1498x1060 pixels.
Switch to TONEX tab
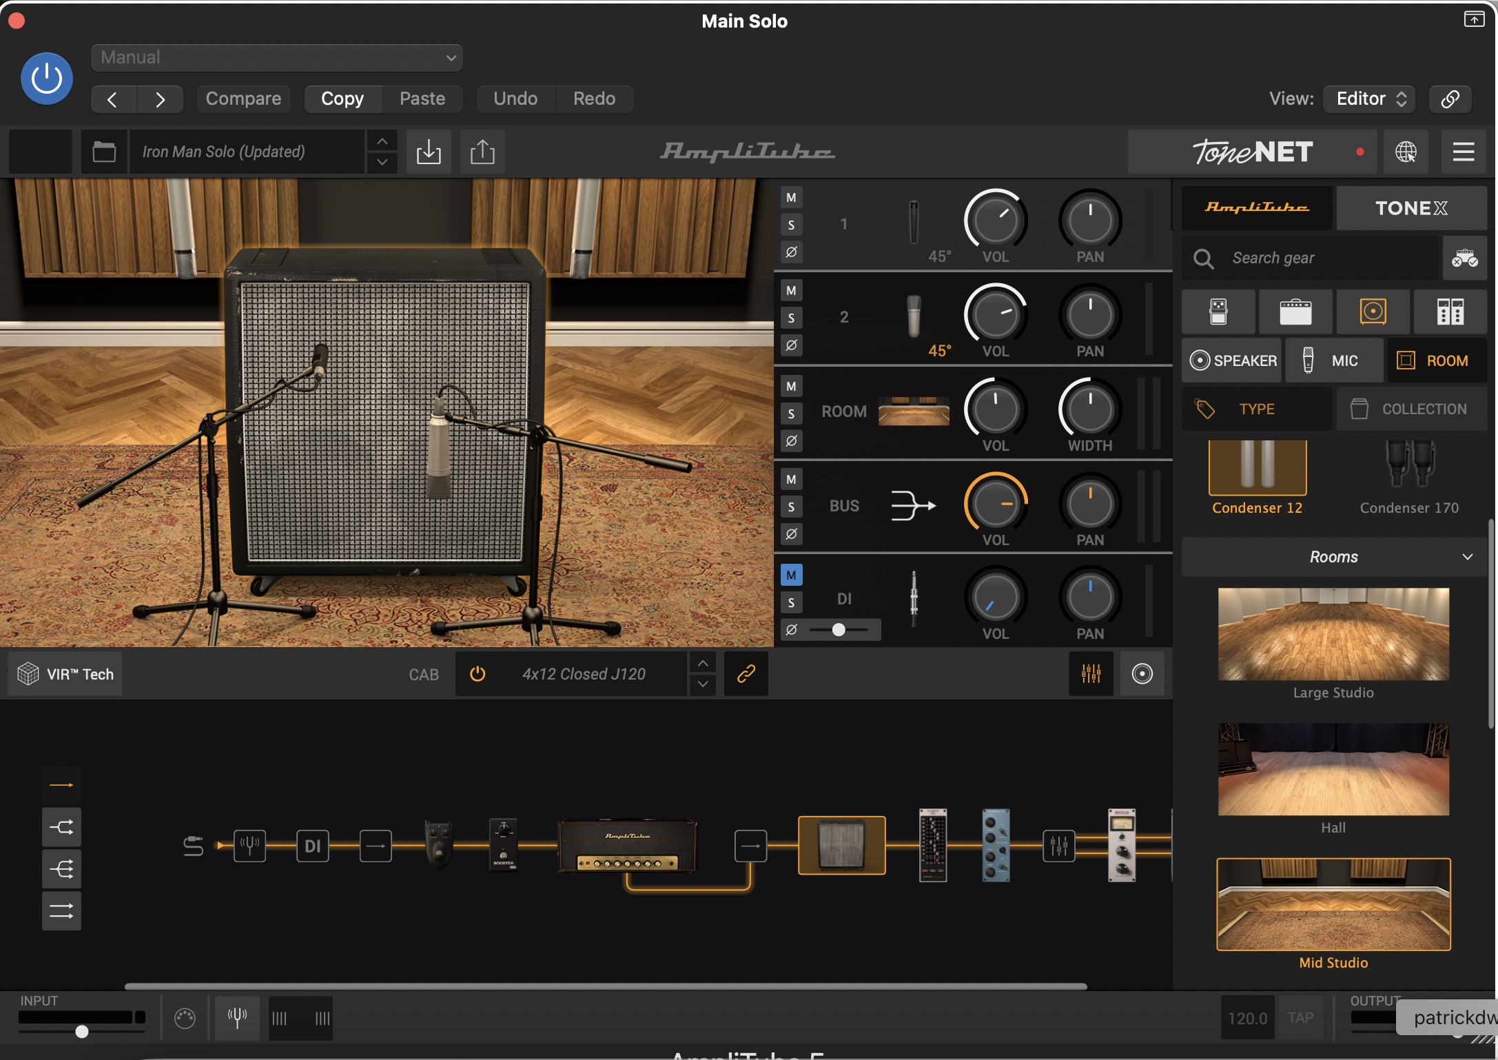tap(1411, 207)
